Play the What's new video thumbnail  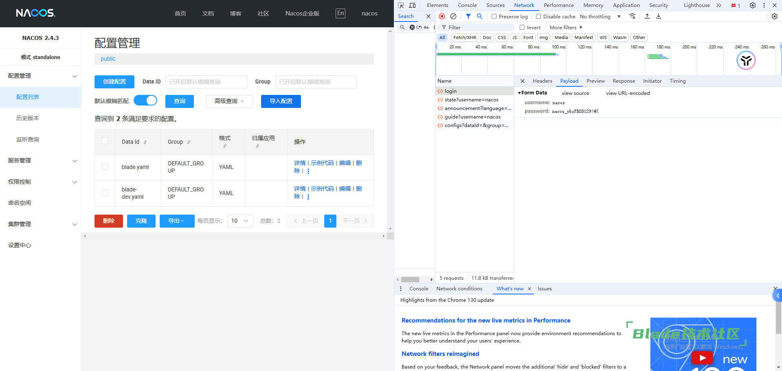coord(703,358)
